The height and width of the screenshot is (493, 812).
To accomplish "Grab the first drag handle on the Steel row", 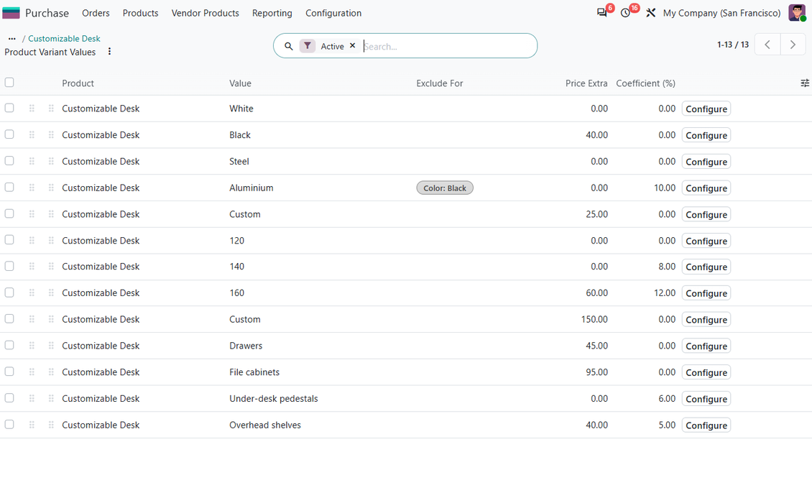I will [x=32, y=161].
